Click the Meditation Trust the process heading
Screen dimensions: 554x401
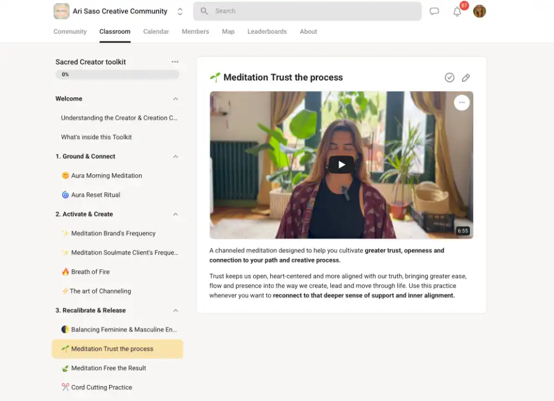tap(283, 77)
